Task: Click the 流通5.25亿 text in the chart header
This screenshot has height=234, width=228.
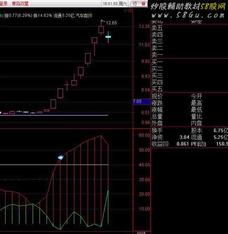Action: click(64, 16)
